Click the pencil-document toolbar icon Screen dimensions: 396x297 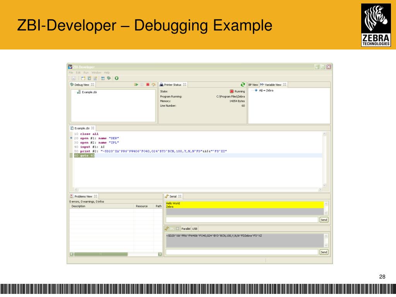(95, 78)
